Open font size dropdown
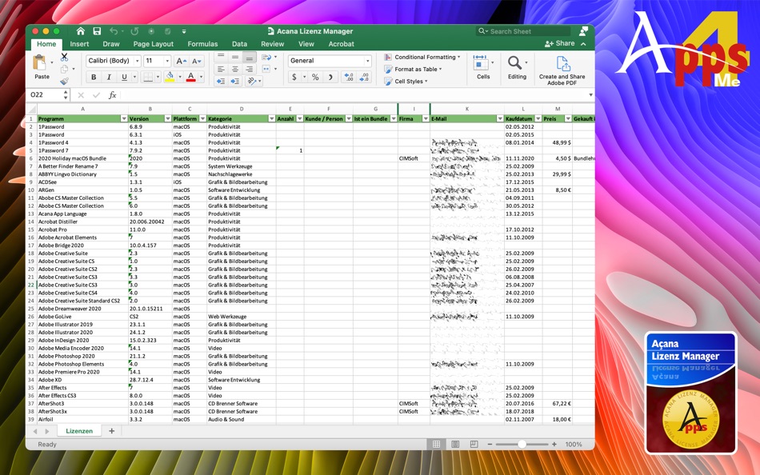The image size is (760, 475). 167,61
